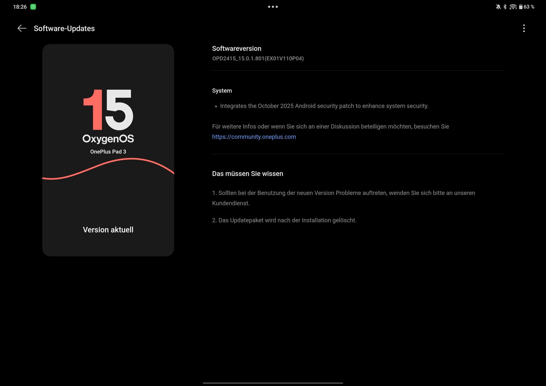Tap the green status bar notification icon
Image resolution: width=546 pixels, height=386 pixels.
[x=33, y=7]
